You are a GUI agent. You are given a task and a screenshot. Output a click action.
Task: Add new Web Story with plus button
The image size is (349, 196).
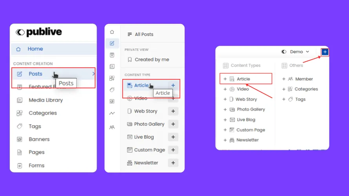tap(173, 111)
